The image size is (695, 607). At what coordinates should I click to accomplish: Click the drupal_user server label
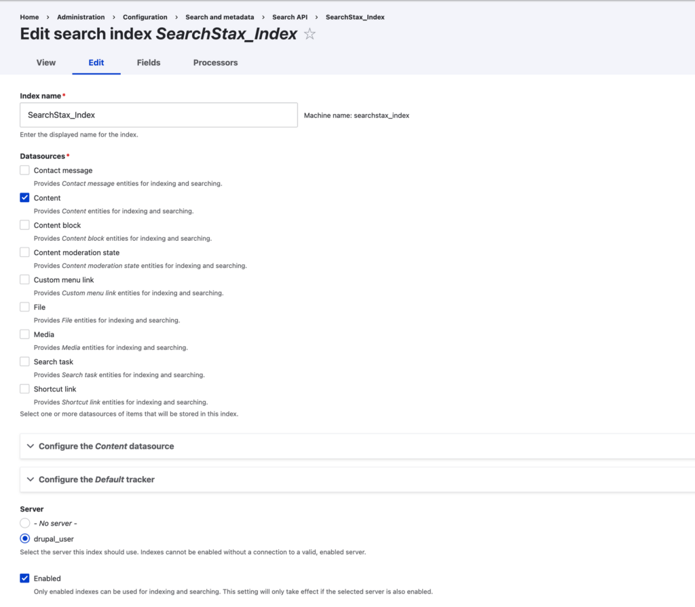pos(54,539)
